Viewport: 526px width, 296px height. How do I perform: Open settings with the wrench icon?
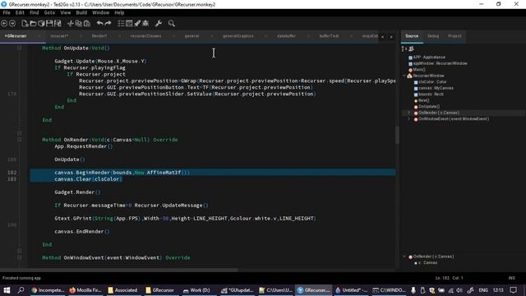pos(159,23)
